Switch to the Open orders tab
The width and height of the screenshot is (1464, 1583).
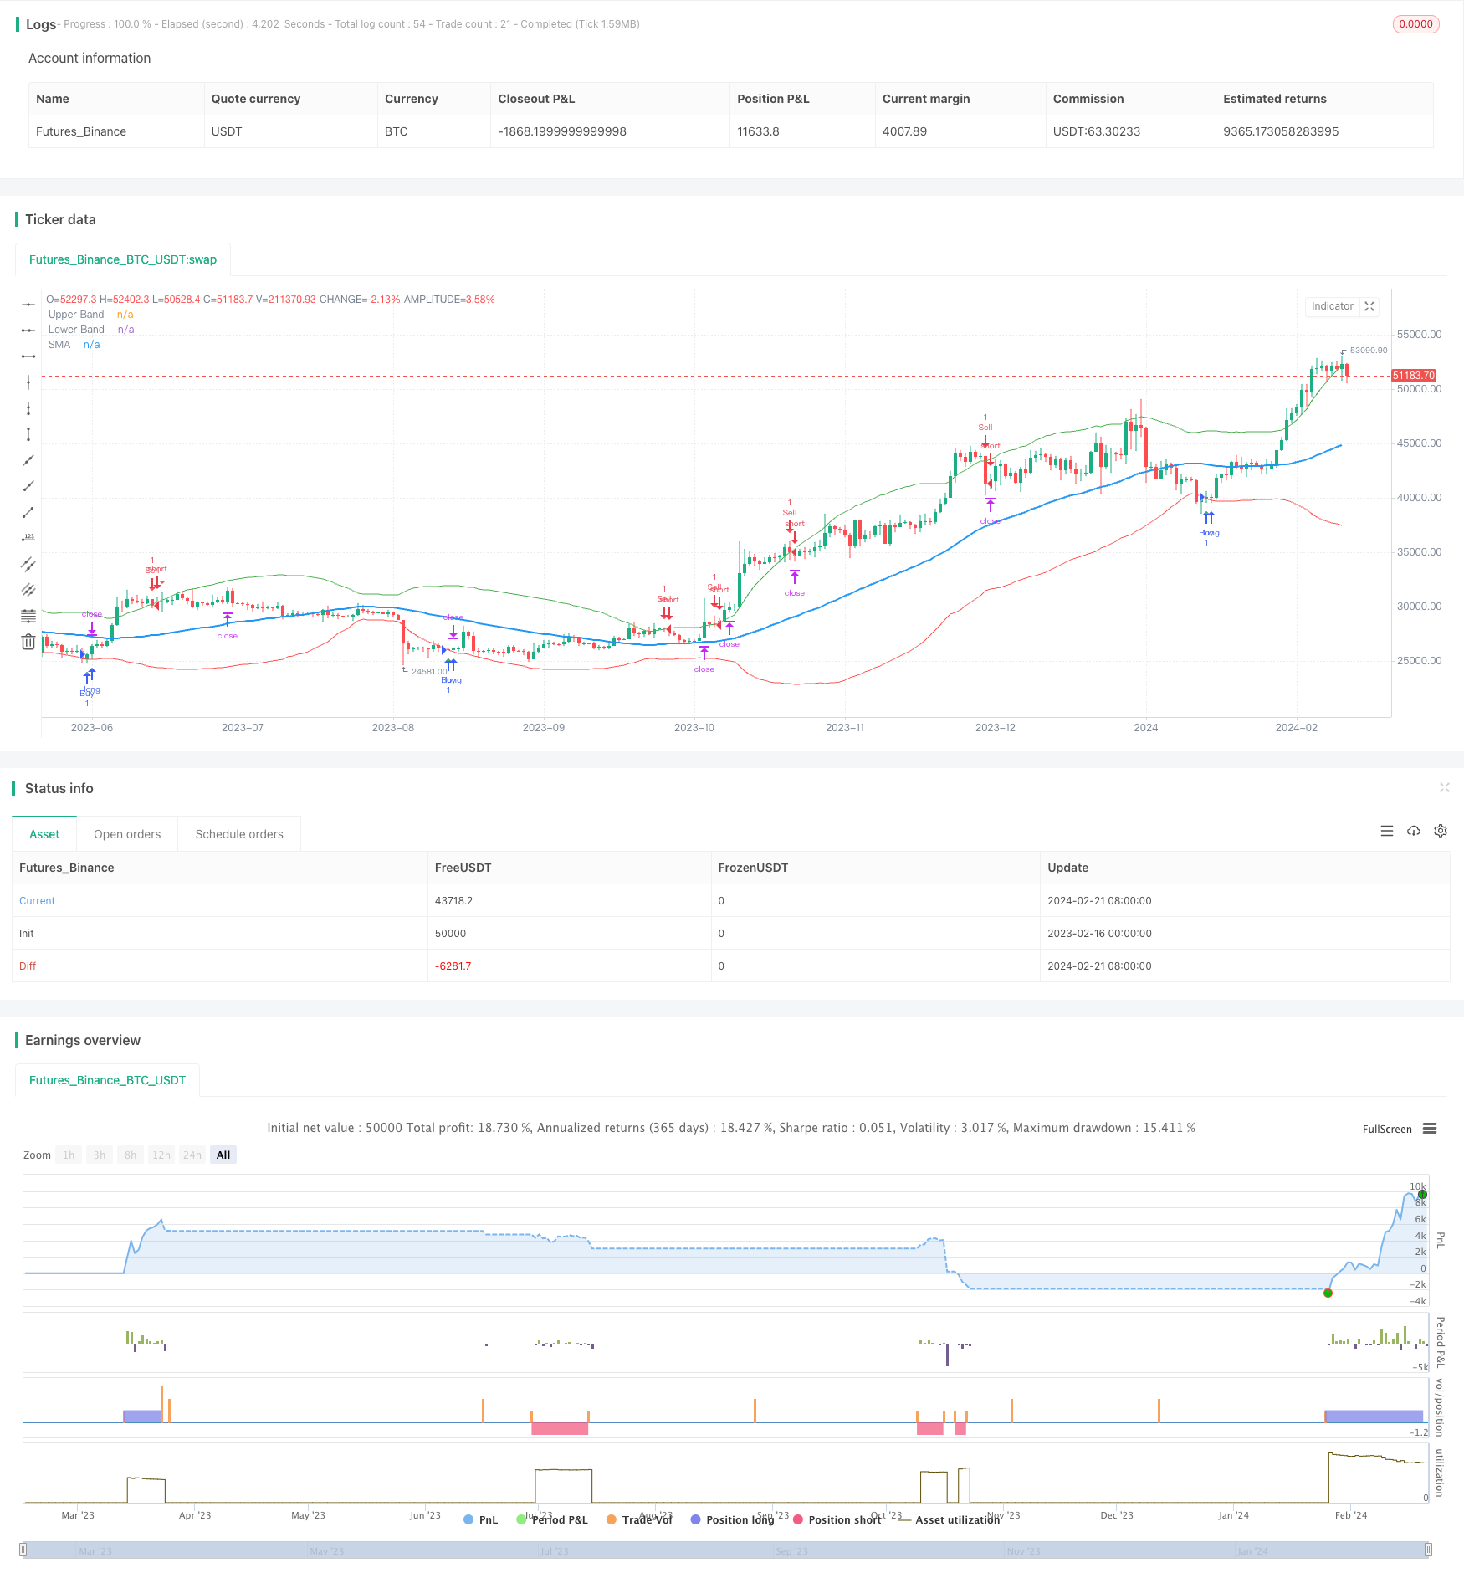(x=127, y=834)
